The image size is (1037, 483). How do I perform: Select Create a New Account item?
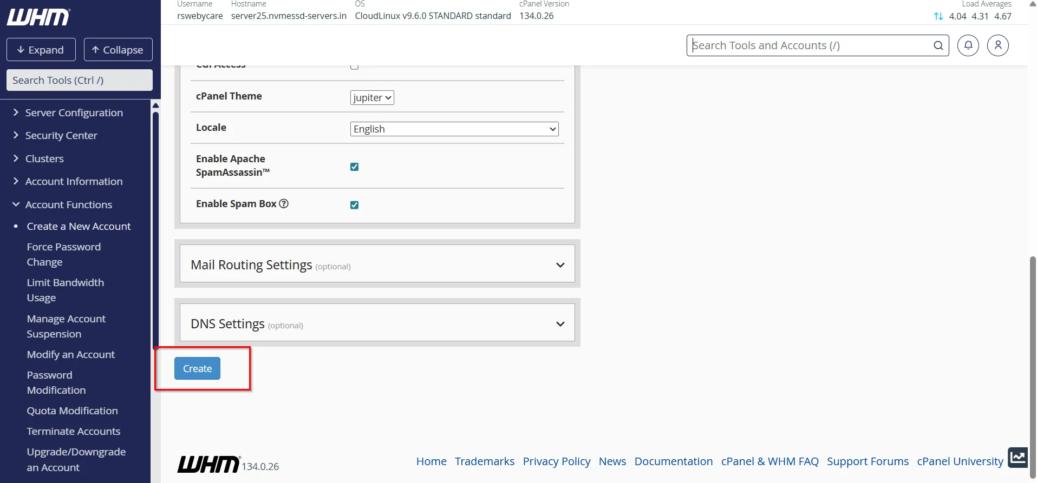pos(79,226)
